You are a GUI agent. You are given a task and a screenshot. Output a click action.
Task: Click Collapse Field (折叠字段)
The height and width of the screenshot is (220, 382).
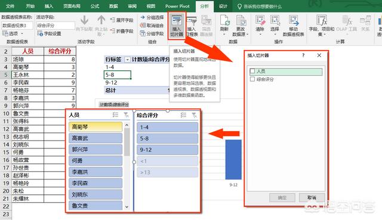(x=122, y=31)
